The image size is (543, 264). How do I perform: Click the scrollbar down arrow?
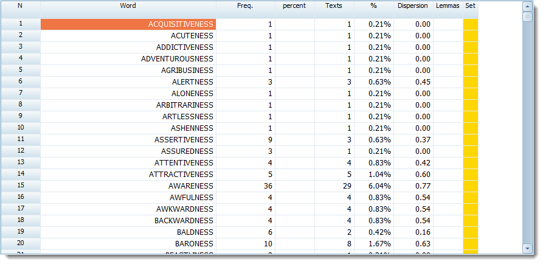(x=527, y=248)
